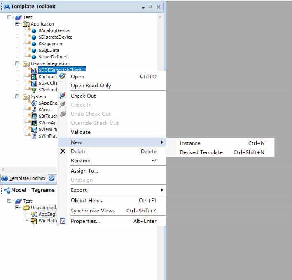Screen dimensions: 292x280
Task: Click the horizontal scroll left arrow
Action: pyautogui.click(x=3, y=170)
